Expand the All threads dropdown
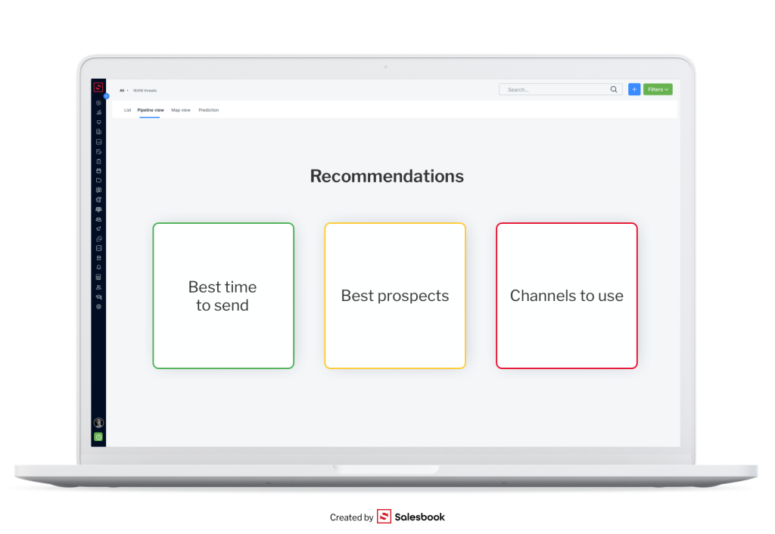 124,90
